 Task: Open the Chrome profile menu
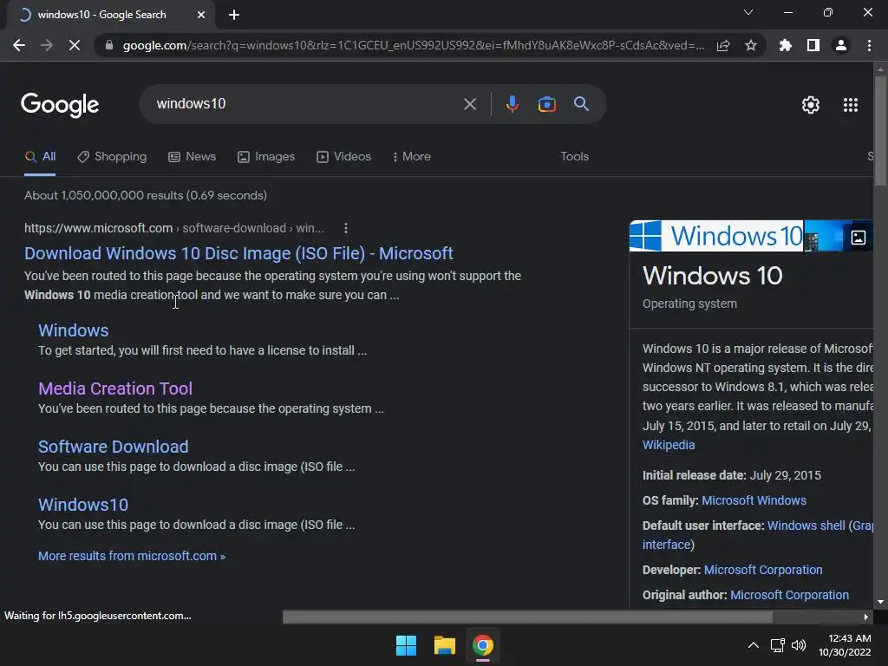coord(841,45)
